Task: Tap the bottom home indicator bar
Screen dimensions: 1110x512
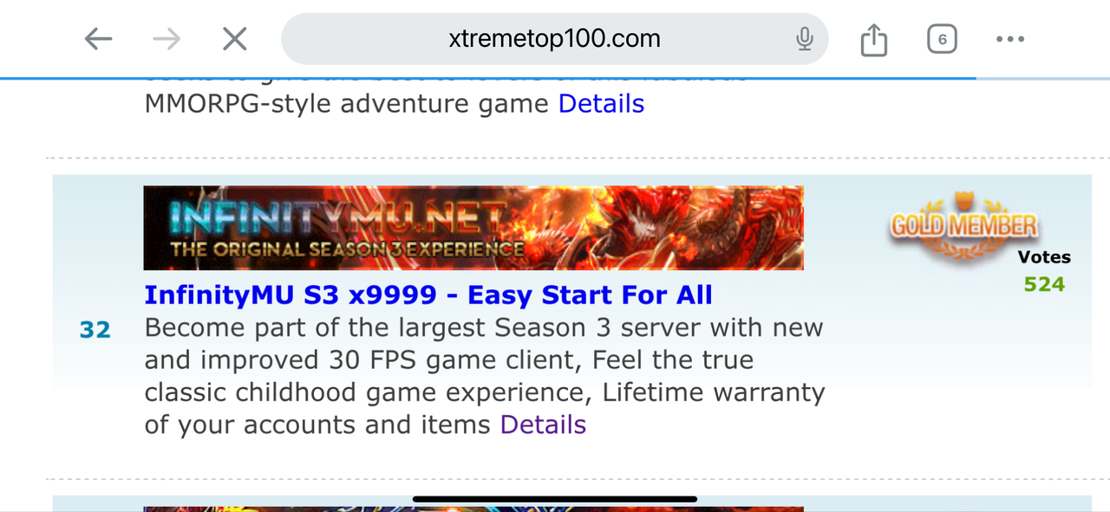Action: 555,499
